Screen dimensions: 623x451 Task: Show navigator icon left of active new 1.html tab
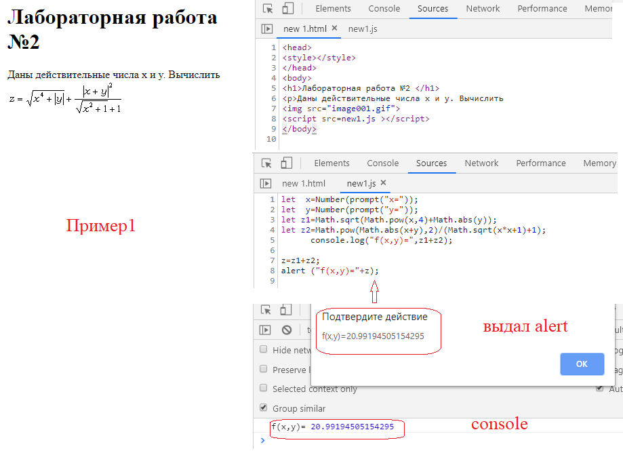tap(267, 29)
